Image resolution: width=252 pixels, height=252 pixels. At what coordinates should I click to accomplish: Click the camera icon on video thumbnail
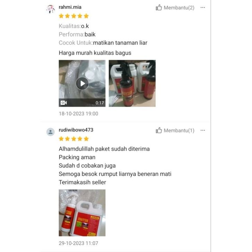click(x=64, y=103)
